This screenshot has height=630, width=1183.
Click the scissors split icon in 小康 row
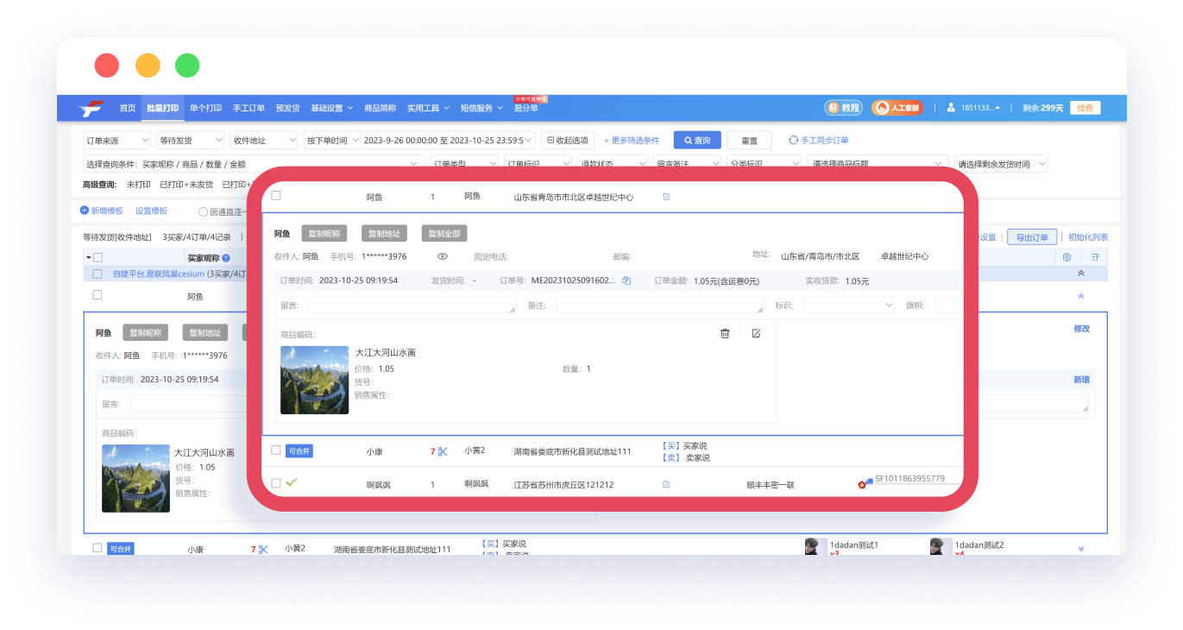443,451
